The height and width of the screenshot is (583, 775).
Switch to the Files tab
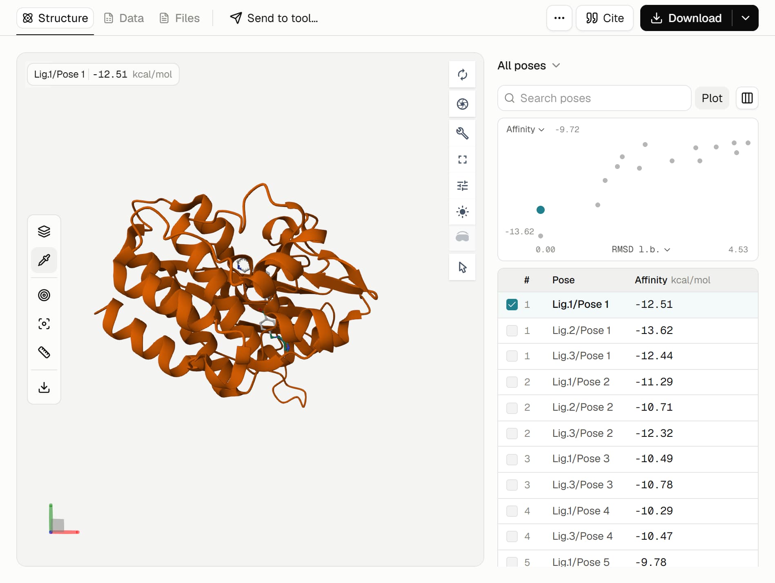tap(180, 18)
